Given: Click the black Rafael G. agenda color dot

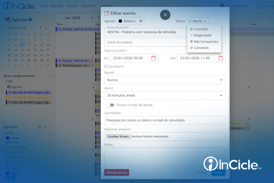Looking at the screenshot, I should tap(120, 21).
